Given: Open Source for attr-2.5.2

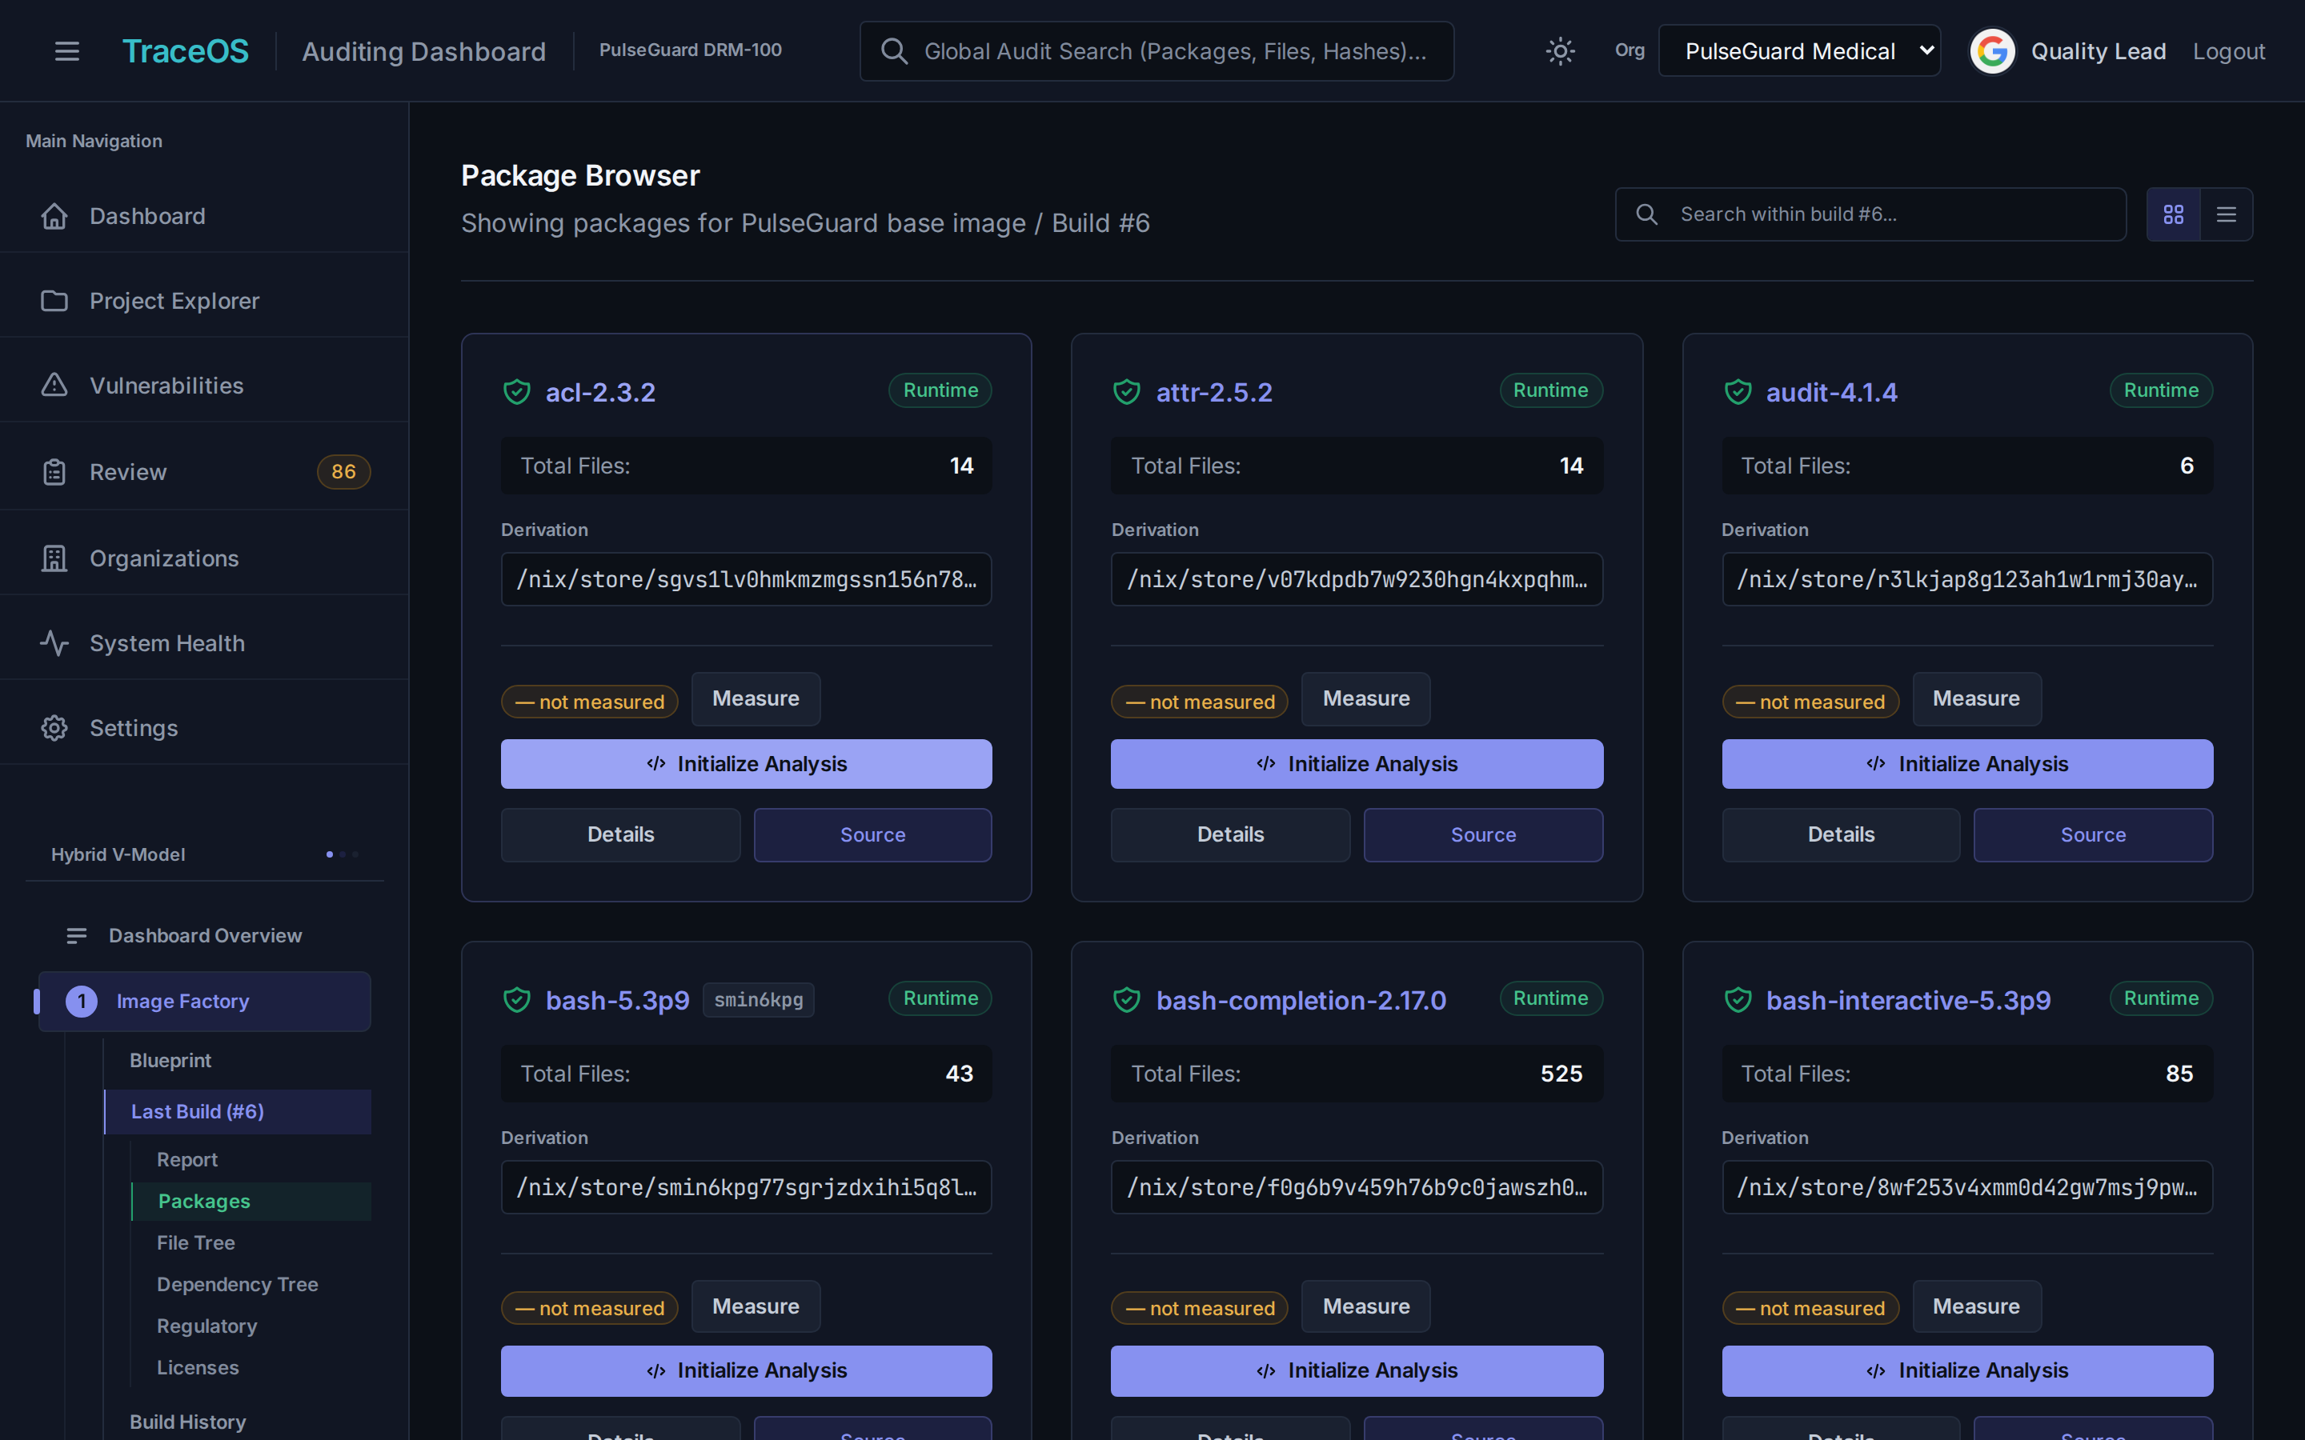Looking at the screenshot, I should point(1483,834).
